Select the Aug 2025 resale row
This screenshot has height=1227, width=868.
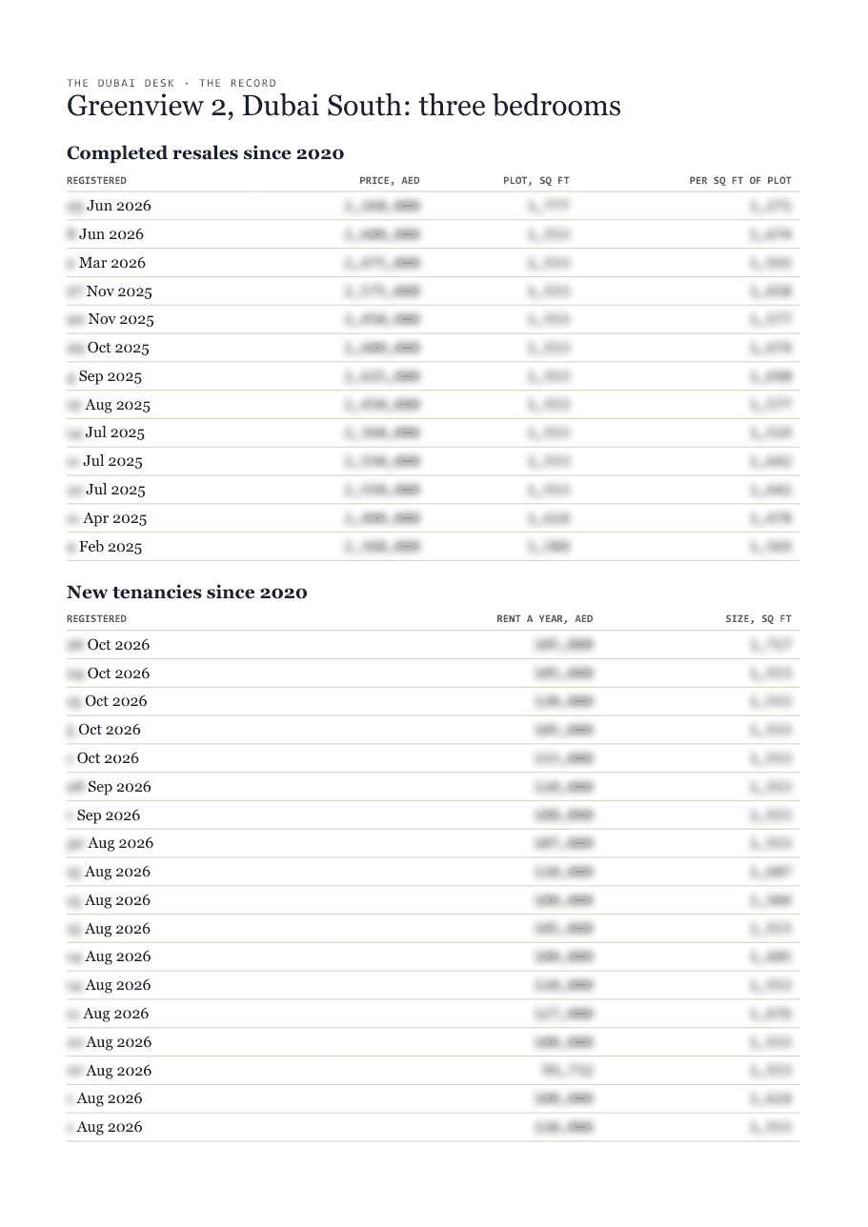[x=434, y=405]
